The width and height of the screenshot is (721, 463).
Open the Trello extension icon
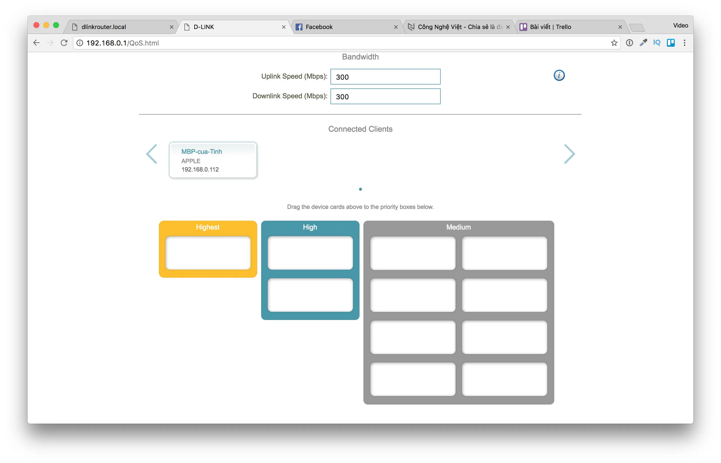pyautogui.click(x=671, y=43)
